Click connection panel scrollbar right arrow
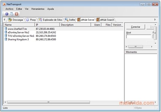Screen dimensions: 161x112 click(152, 47)
